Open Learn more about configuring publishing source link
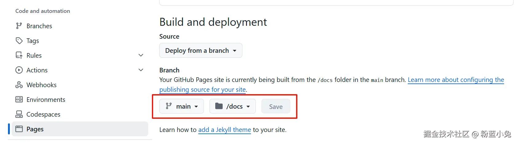This screenshot has width=516, height=143. 455,80
